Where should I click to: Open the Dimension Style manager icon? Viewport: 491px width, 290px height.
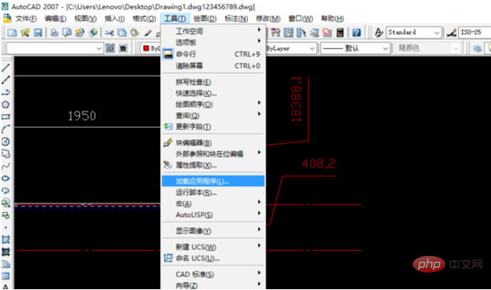coord(452,32)
